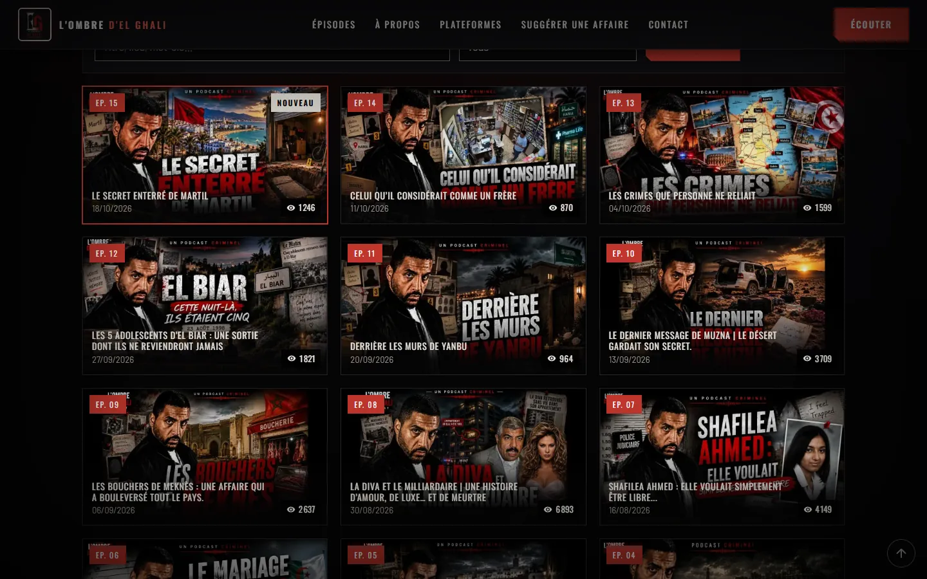Open the À PROPOS page
Image resolution: width=927 pixels, height=579 pixels.
(397, 24)
